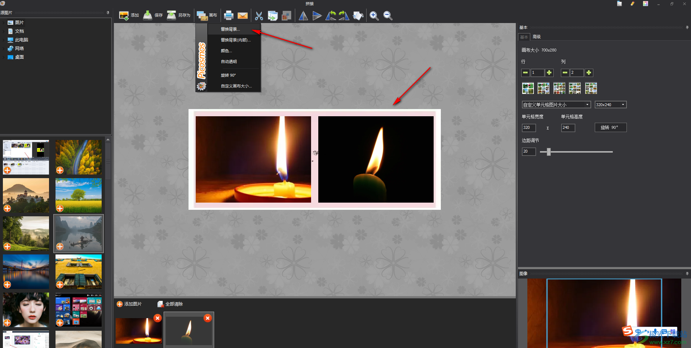691x348 pixels.
Task: Expand the 网络 tree node
Action: point(4,49)
